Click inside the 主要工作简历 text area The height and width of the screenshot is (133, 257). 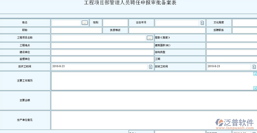click(151, 81)
